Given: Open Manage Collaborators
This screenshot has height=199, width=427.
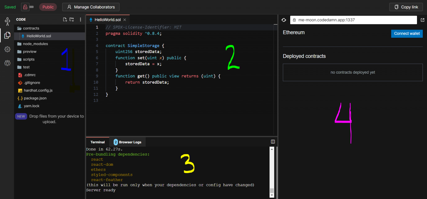Looking at the screenshot, I should point(91,7).
